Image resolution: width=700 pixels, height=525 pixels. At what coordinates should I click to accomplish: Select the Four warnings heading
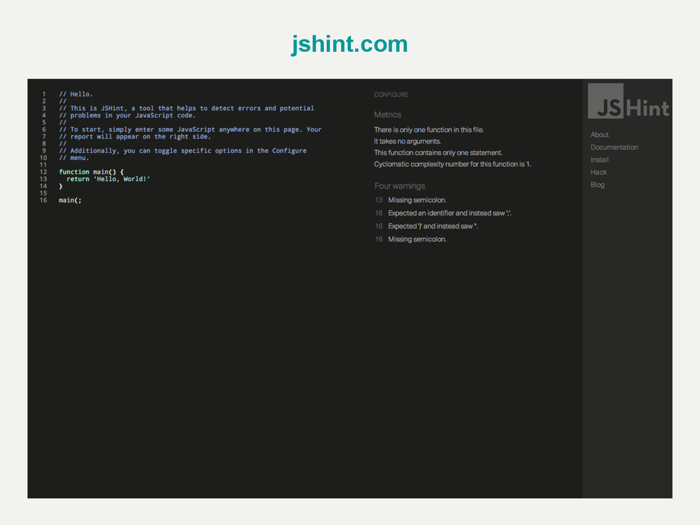399,186
